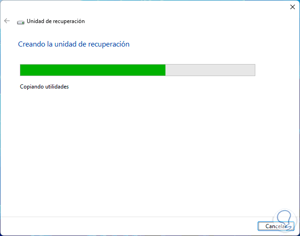
Task: Click the word Creando in blue heading
Action: click(32, 44)
